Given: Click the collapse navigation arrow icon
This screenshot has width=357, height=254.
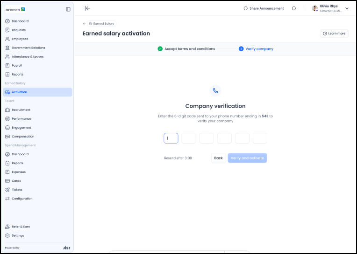Looking at the screenshot, I should 87,8.
